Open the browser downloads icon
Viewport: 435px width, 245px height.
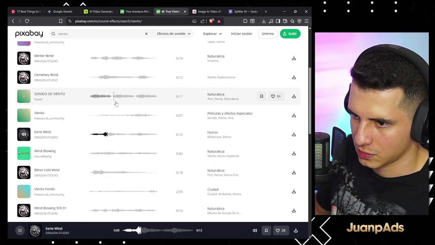[264, 21]
